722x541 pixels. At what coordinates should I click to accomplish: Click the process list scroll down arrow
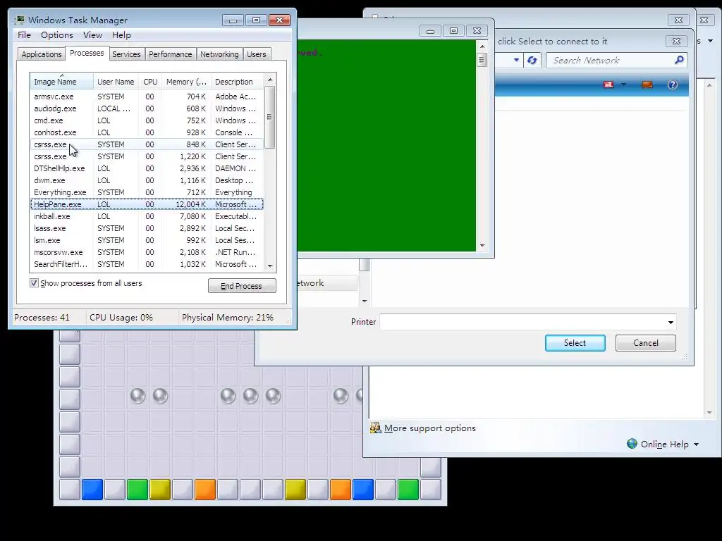pos(270,266)
